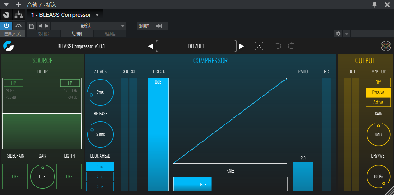This screenshot has width=394, height=195.
Task: Toggle the plugin power bypass button
Action: tap(6, 26)
